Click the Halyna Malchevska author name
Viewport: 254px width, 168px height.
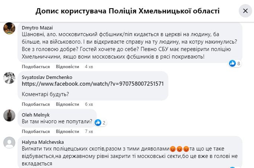pyautogui.click(x=42, y=142)
